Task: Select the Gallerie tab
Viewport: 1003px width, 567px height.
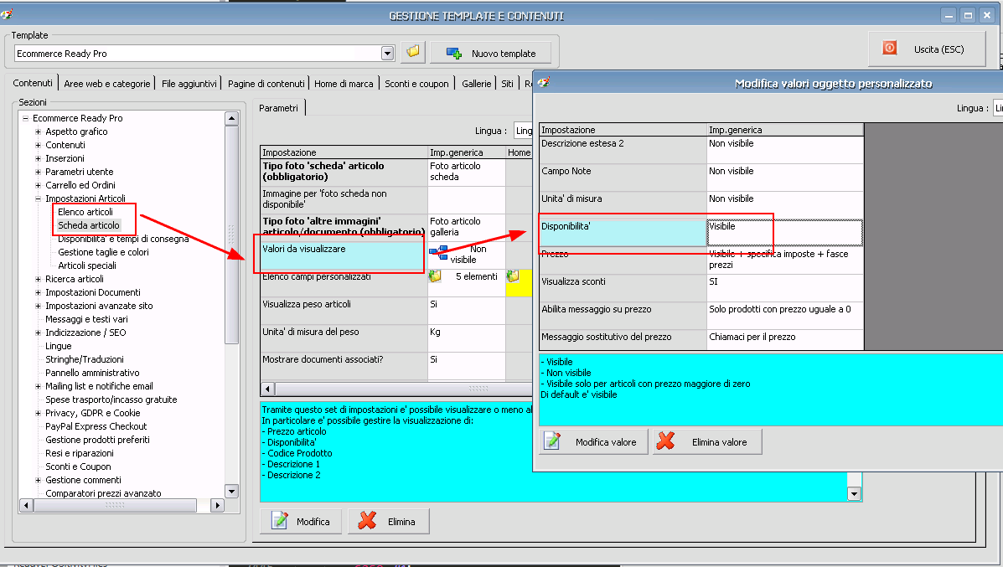Action: tap(477, 84)
